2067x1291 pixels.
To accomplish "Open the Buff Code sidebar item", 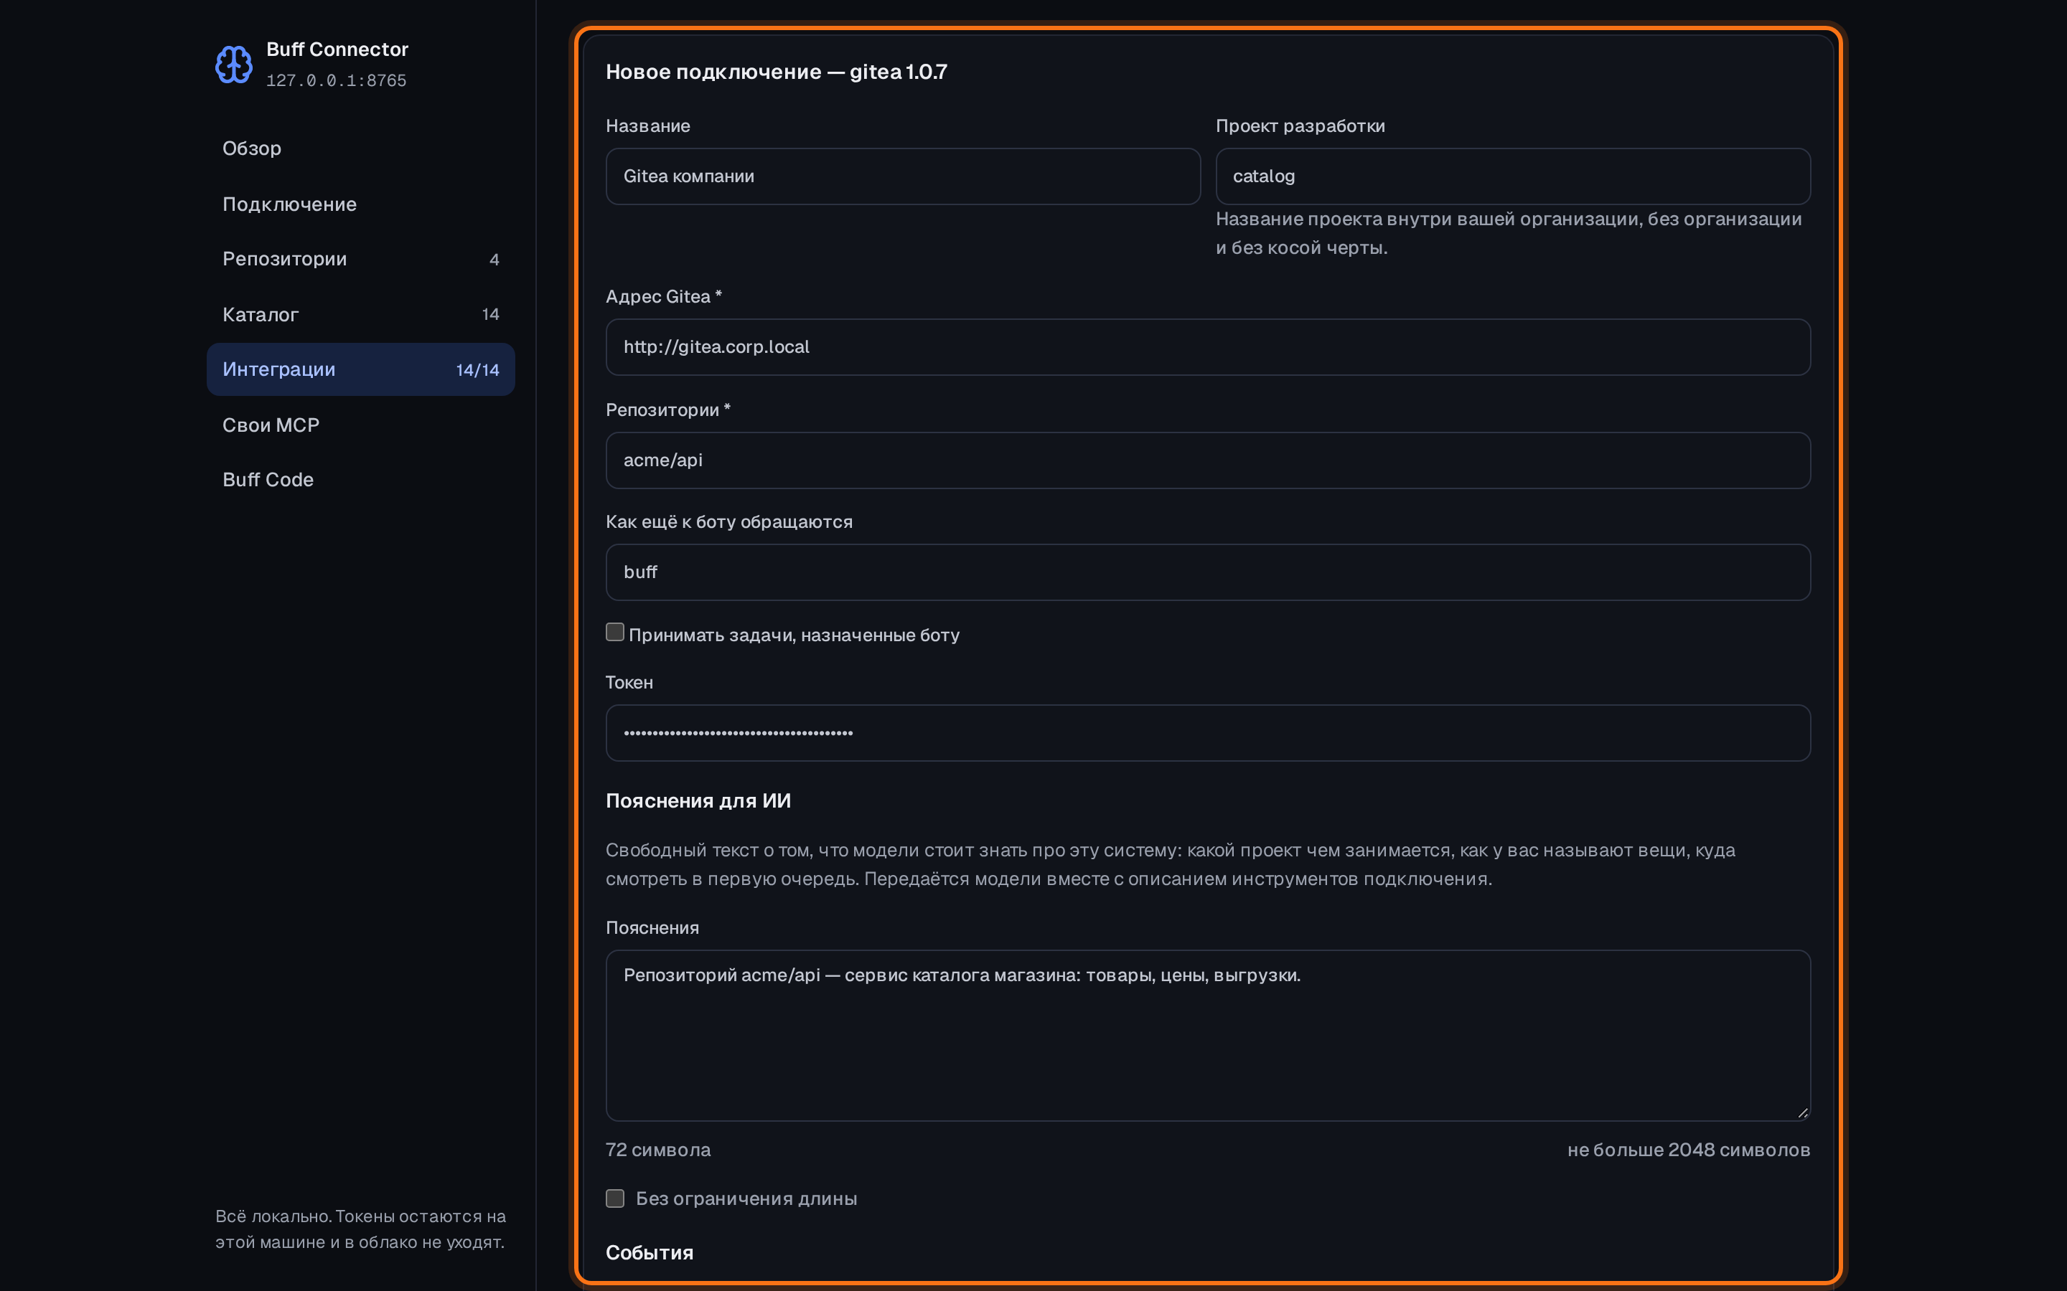I will (360, 480).
